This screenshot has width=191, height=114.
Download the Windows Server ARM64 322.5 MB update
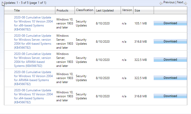[170, 60]
